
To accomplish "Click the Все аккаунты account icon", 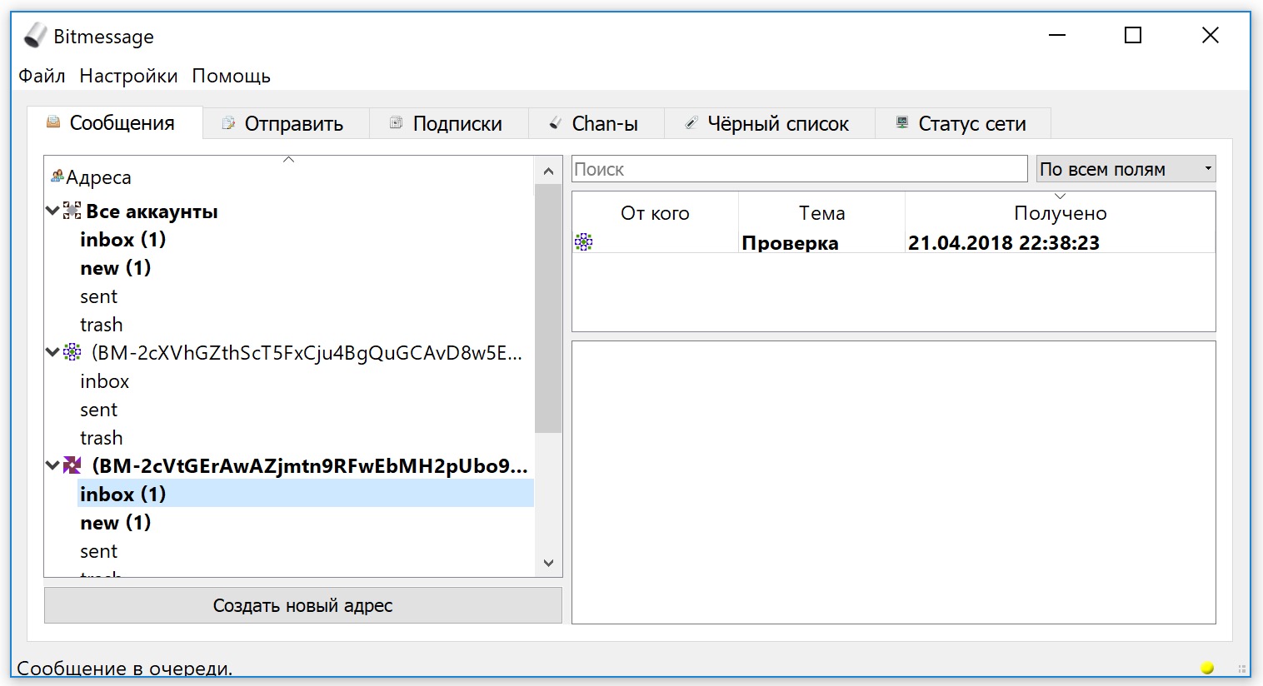I will pyautogui.click(x=72, y=211).
